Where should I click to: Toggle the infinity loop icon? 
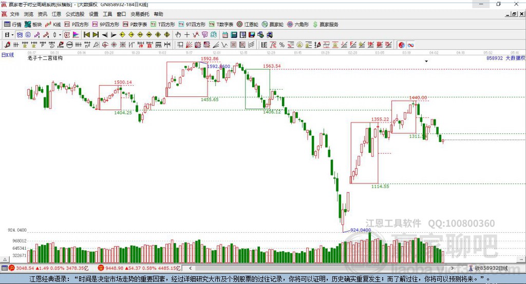click(x=410, y=45)
